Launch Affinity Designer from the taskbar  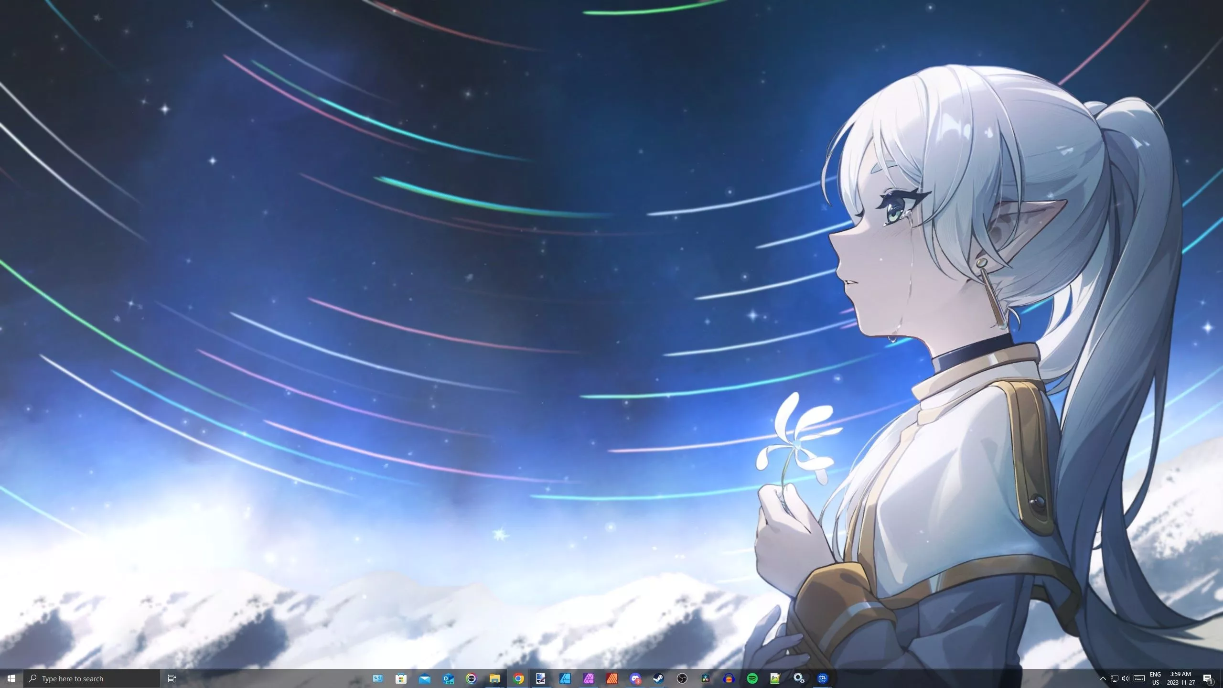[565, 678]
